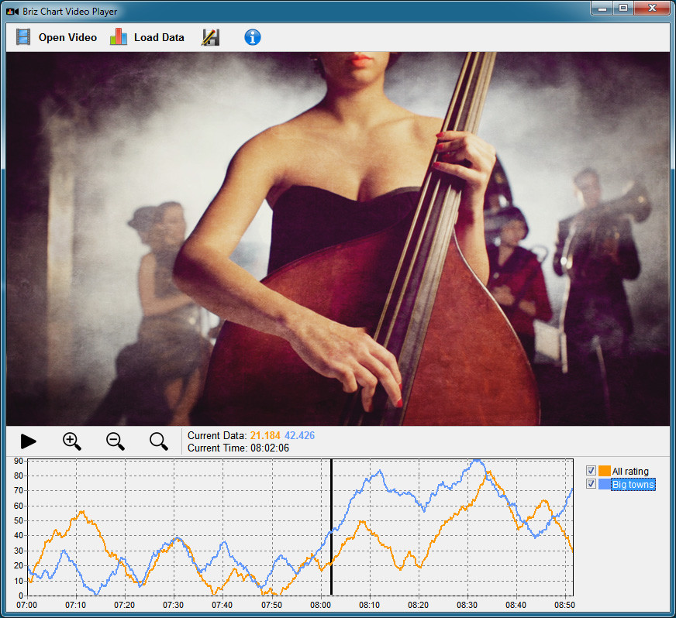Select the Big towns legend label
The width and height of the screenshot is (676, 618).
(x=633, y=485)
